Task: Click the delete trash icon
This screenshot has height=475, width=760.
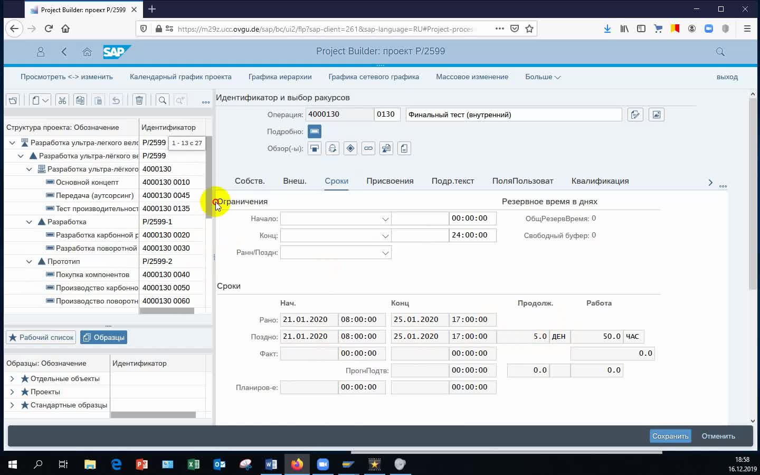Action: (139, 100)
